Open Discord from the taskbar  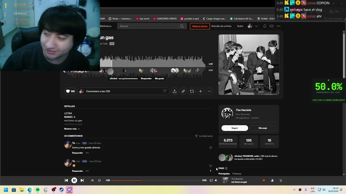pyautogui.click(x=69, y=190)
